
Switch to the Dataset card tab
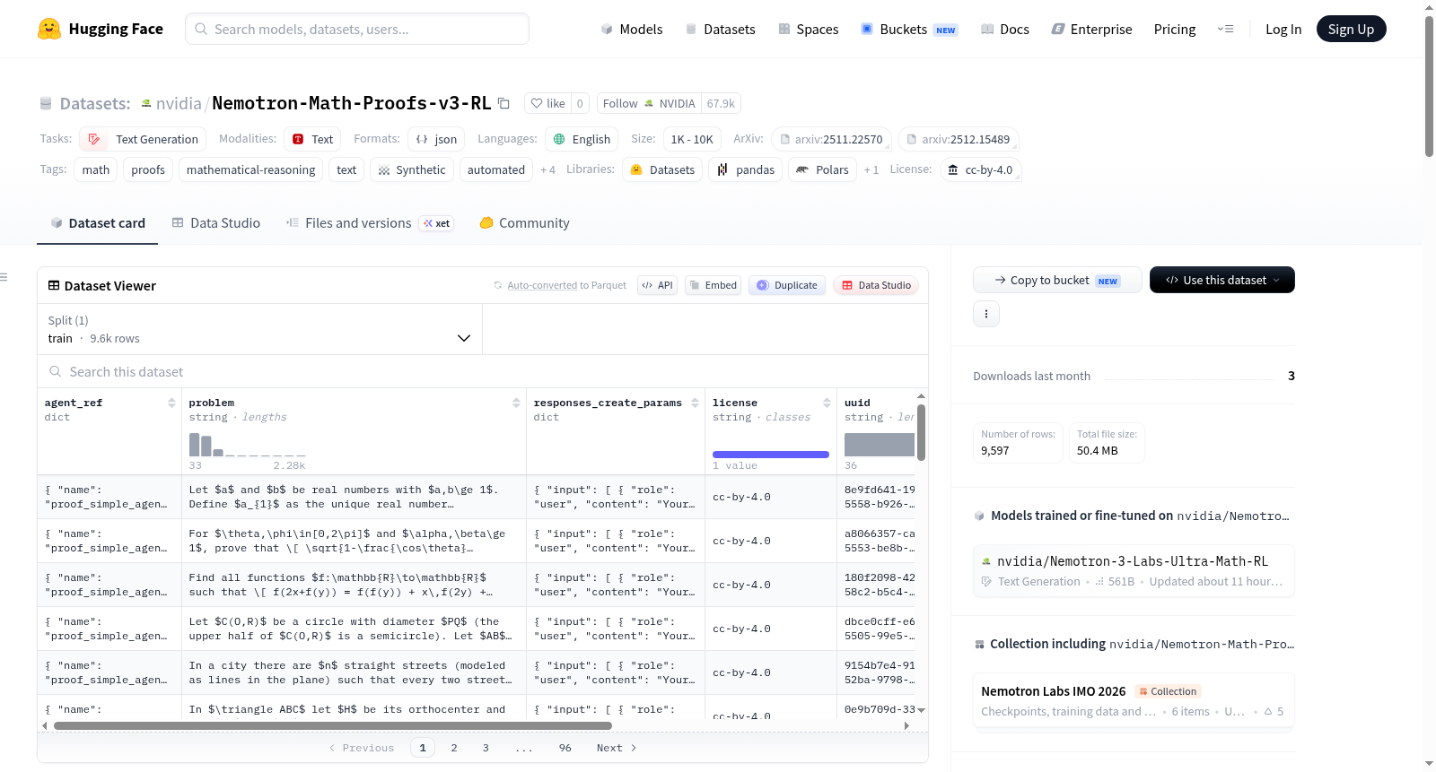click(97, 222)
